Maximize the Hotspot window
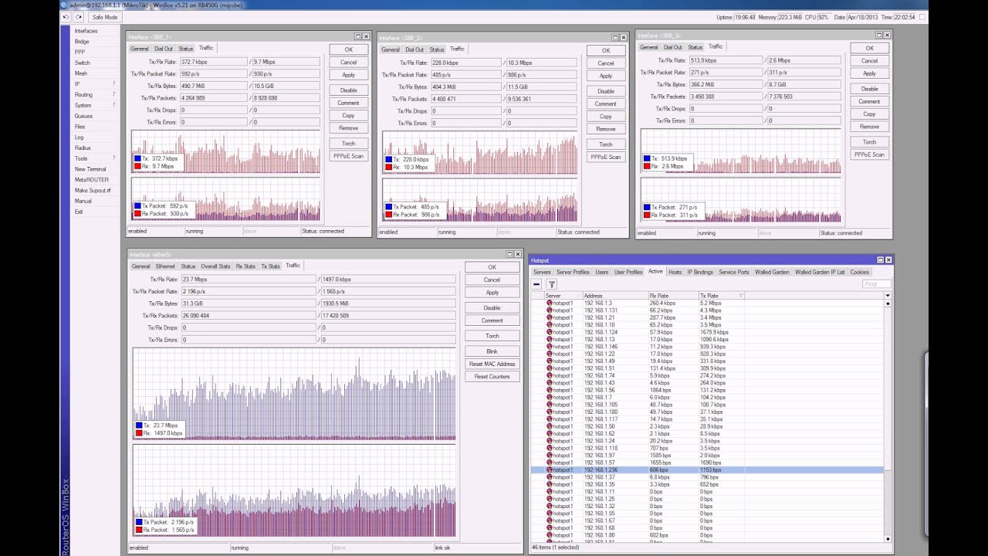Viewport: 988px width, 556px height. coord(880,260)
